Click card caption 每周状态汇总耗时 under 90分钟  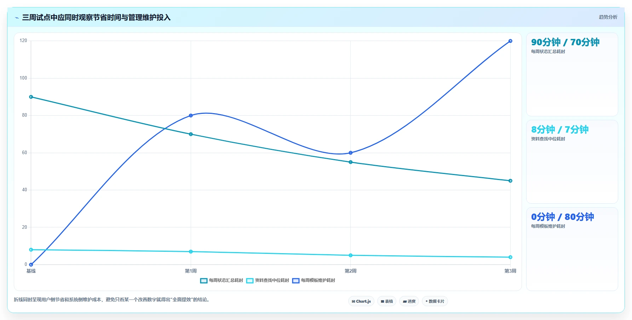548,52
